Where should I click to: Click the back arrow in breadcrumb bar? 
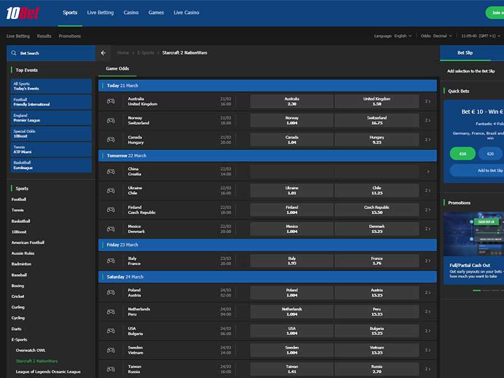tap(103, 53)
